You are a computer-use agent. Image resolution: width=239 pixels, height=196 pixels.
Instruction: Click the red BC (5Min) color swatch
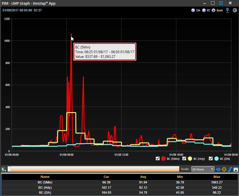coord(163,159)
